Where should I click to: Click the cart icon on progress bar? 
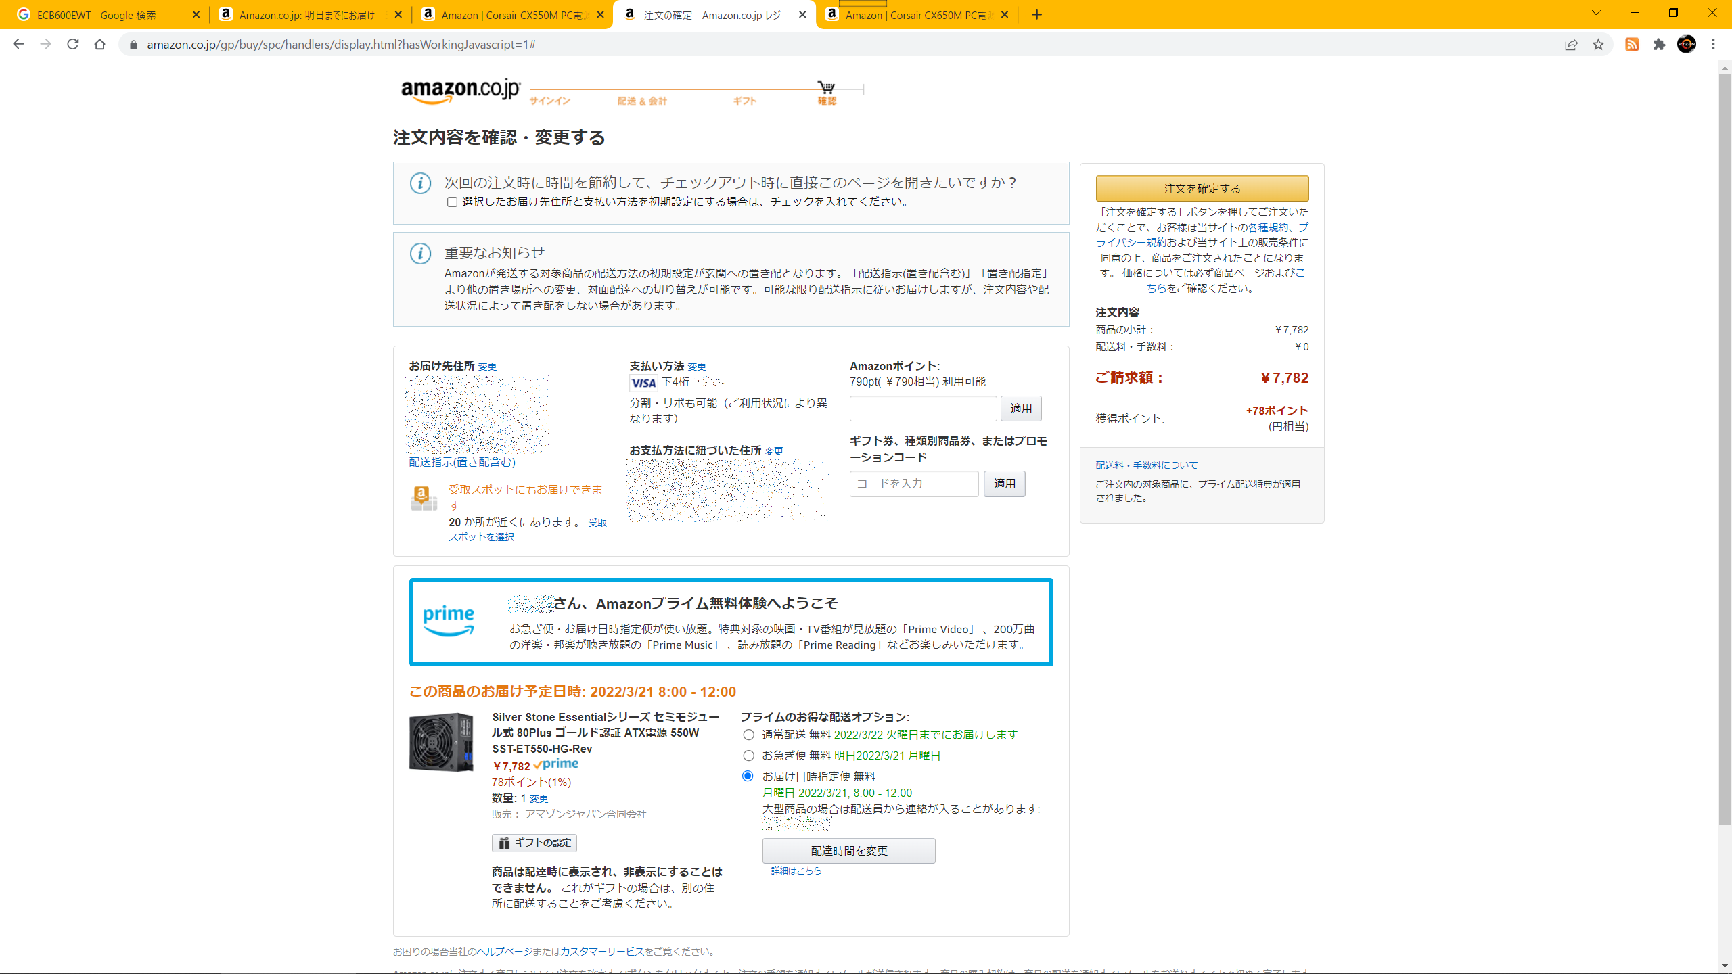click(826, 87)
